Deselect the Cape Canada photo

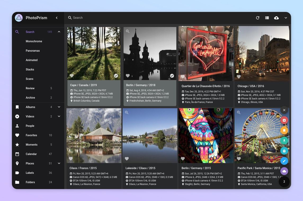pos(116,75)
